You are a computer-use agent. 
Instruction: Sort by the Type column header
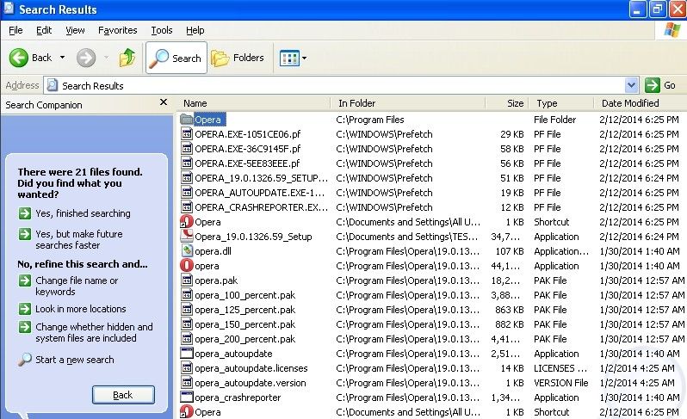click(561, 103)
